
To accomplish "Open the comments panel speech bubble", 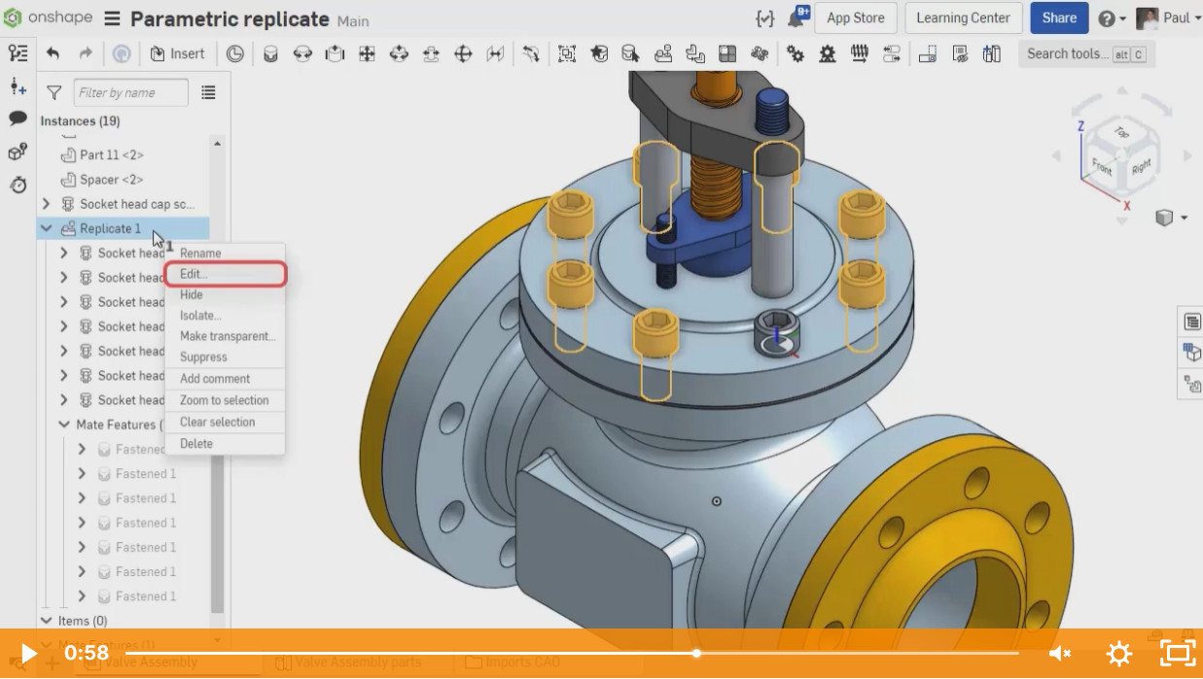I will [x=18, y=119].
